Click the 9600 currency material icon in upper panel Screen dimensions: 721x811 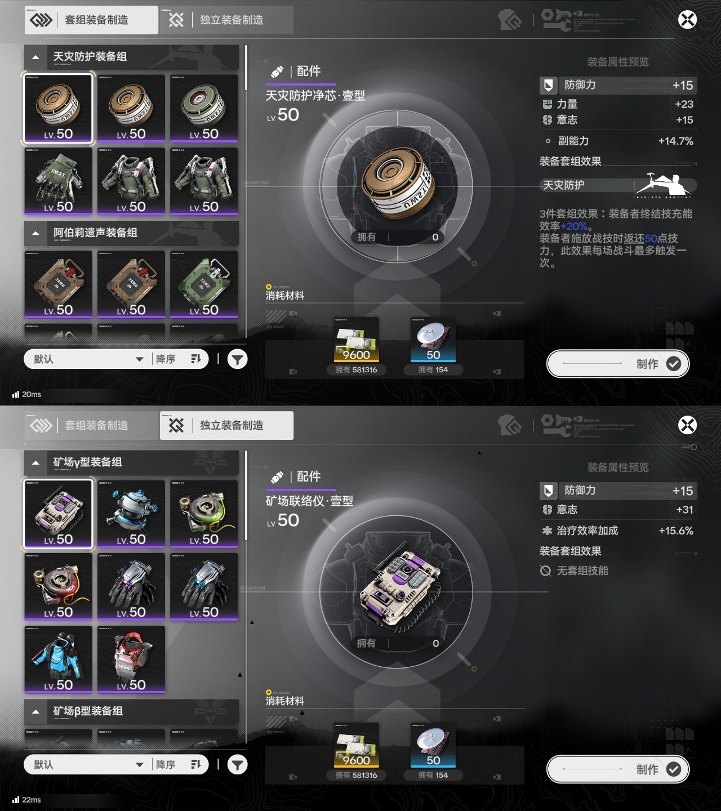coord(356,340)
